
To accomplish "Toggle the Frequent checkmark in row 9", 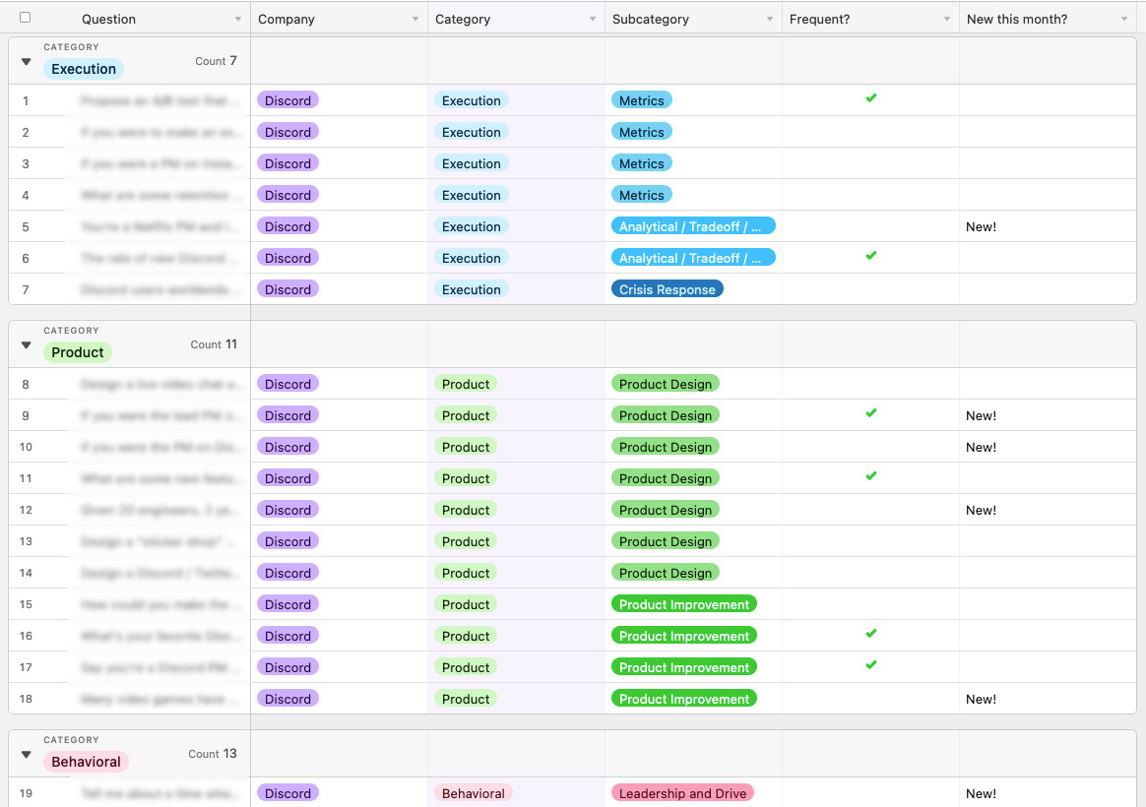I will [x=870, y=413].
